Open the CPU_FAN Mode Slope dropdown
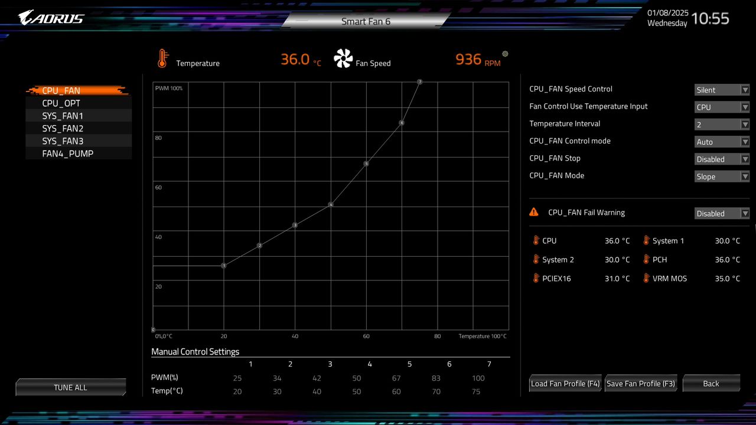 (722, 176)
